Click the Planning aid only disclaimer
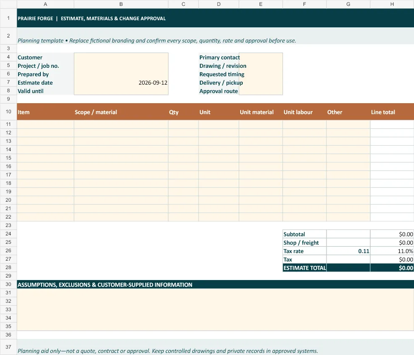Image resolution: width=414 pixels, height=355 pixels. click(215, 347)
